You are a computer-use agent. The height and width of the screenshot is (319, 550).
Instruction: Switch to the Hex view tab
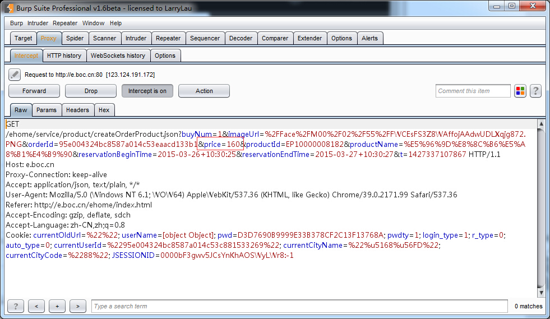coord(104,110)
